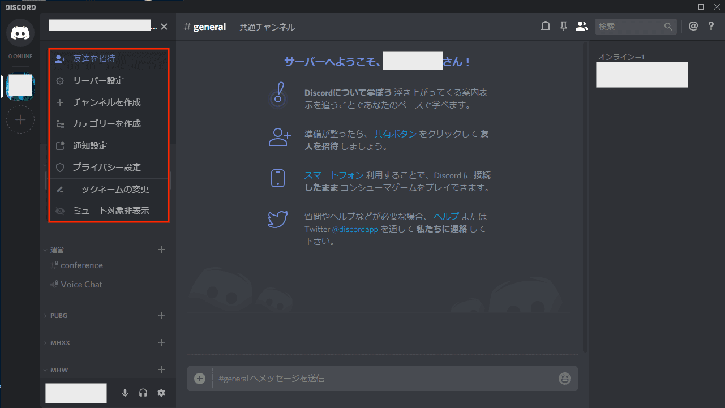Click the Twitter bird icon
The image size is (725, 408).
click(x=278, y=219)
